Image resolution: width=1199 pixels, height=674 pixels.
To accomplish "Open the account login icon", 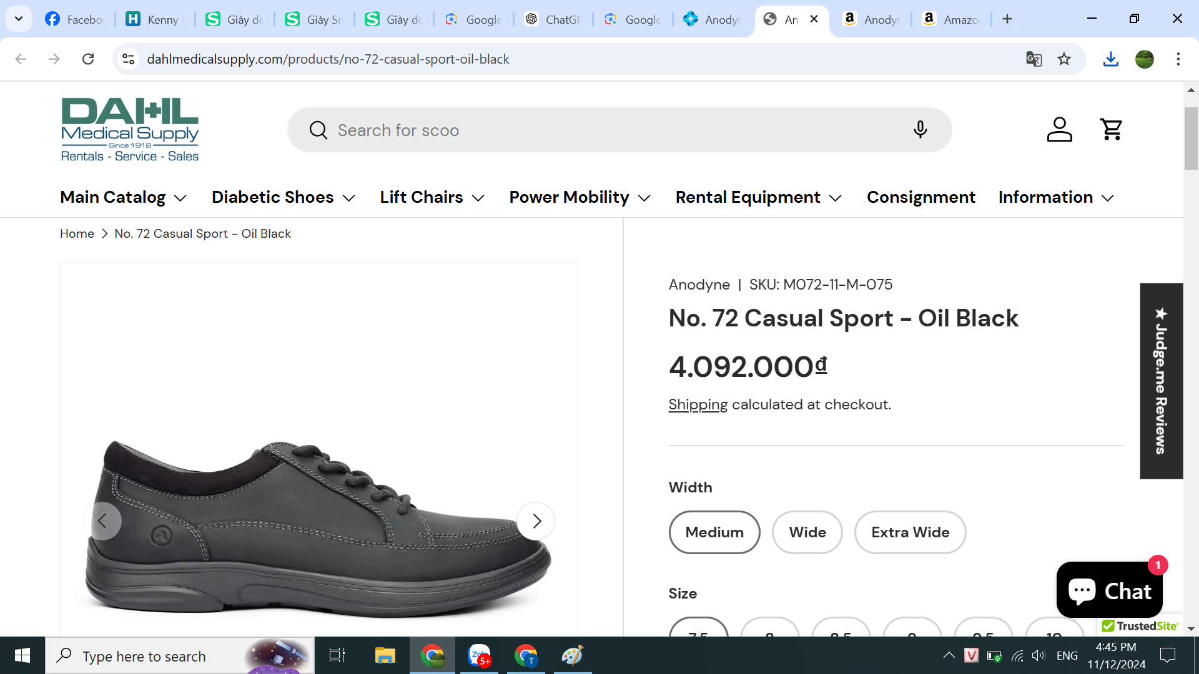I will 1059,129.
